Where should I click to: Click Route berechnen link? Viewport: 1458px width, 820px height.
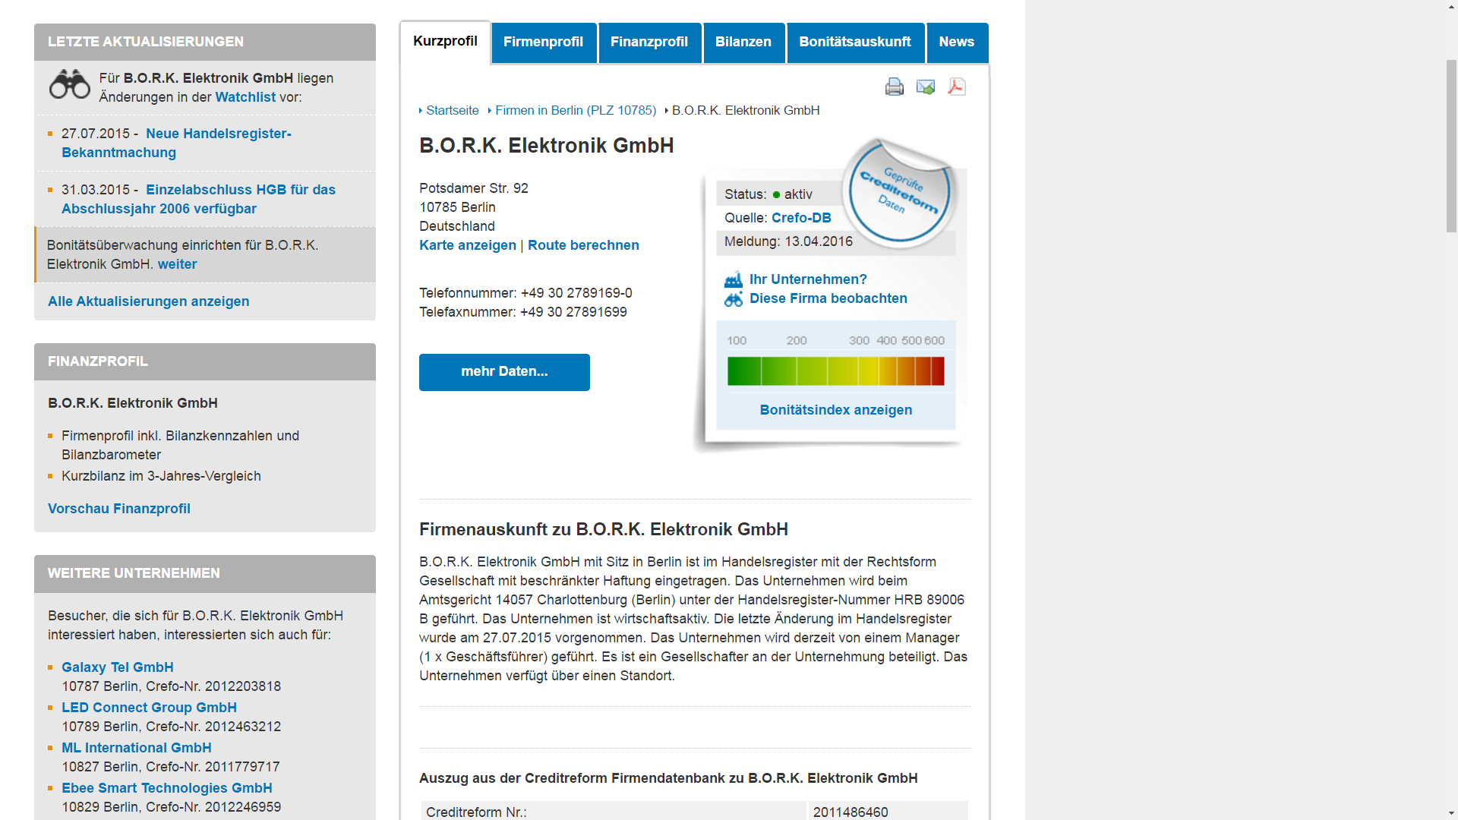(x=583, y=245)
